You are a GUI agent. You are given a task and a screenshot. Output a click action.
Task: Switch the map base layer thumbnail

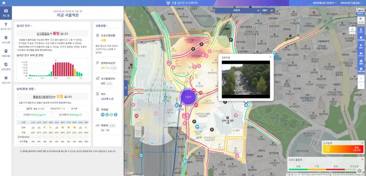pyautogui.click(x=361, y=11)
